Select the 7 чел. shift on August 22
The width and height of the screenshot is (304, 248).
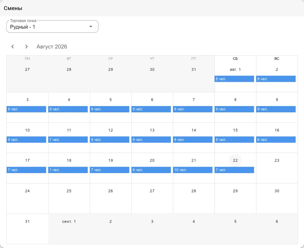[234, 170]
